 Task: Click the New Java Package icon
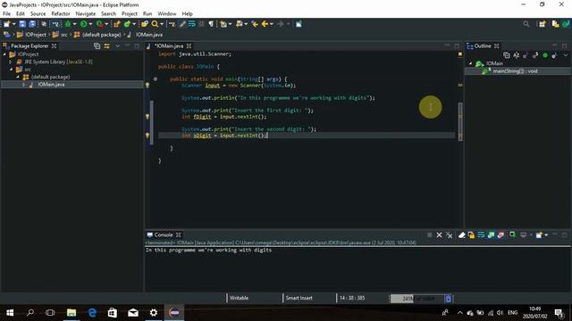coord(117,24)
